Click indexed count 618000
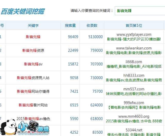This screenshot has width=165, height=136. coord(97,119)
